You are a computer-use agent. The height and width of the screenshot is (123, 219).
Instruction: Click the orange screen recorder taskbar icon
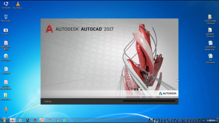click(x=42, y=120)
